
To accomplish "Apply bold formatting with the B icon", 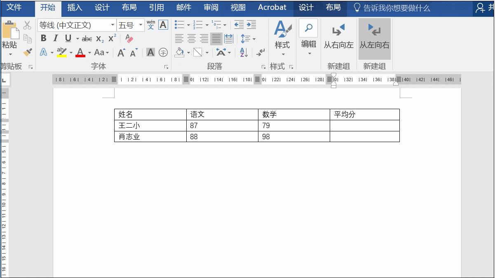I will [43, 38].
